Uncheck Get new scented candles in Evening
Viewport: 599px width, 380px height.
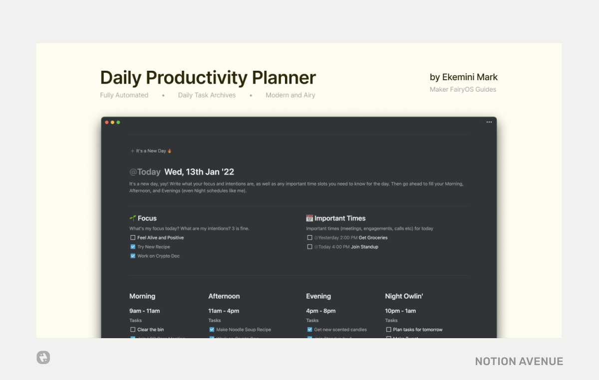(x=309, y=329)
